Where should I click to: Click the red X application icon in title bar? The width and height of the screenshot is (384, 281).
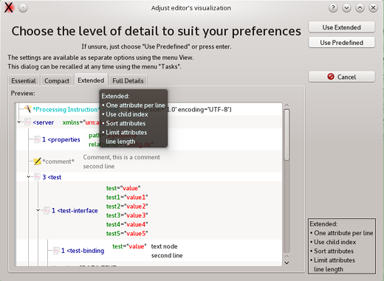pos(9,7)
